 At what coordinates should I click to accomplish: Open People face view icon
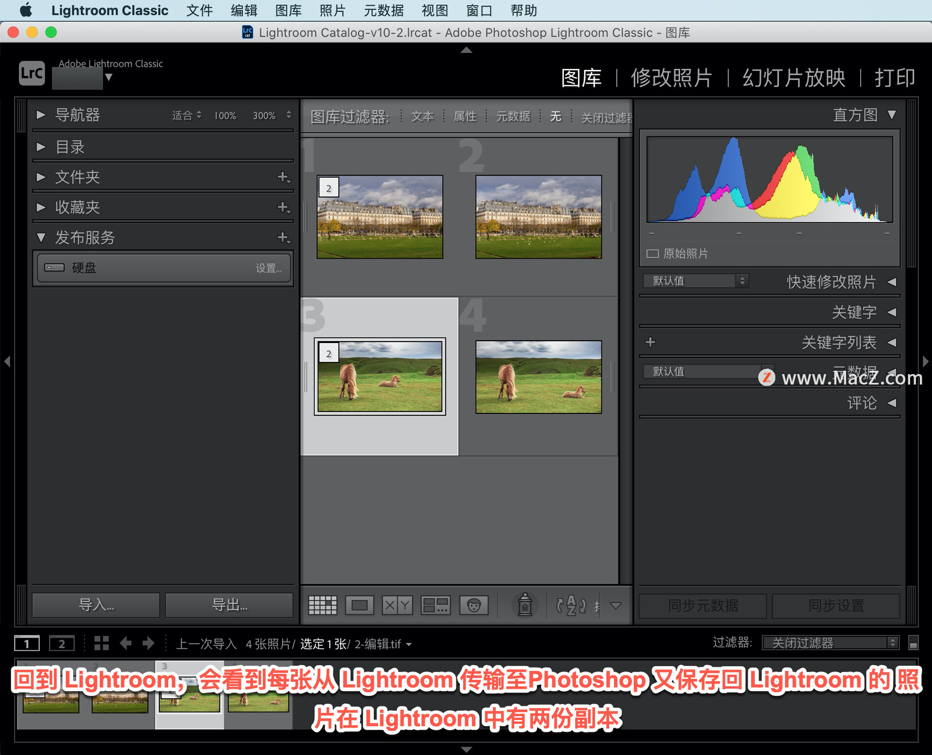point(474,605)
